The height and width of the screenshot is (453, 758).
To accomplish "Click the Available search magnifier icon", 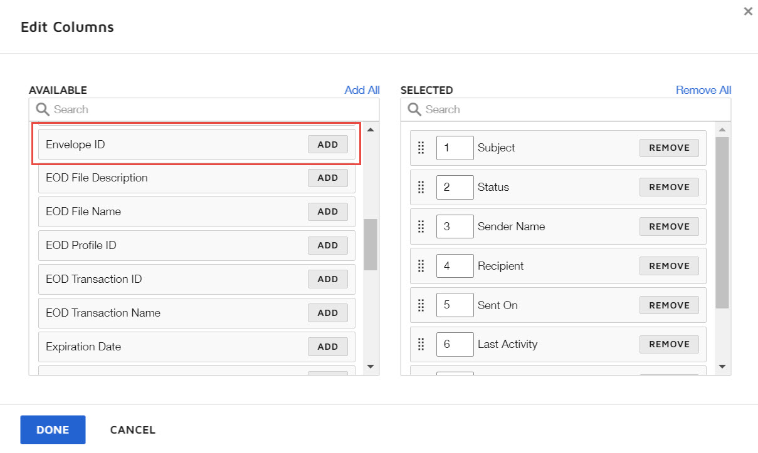I will point(43,109).
